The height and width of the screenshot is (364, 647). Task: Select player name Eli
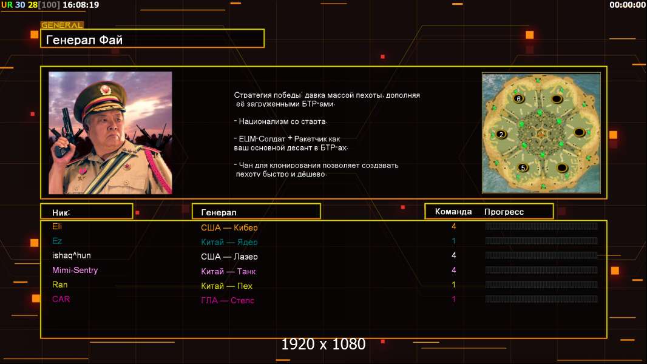[x=57, y=226]
